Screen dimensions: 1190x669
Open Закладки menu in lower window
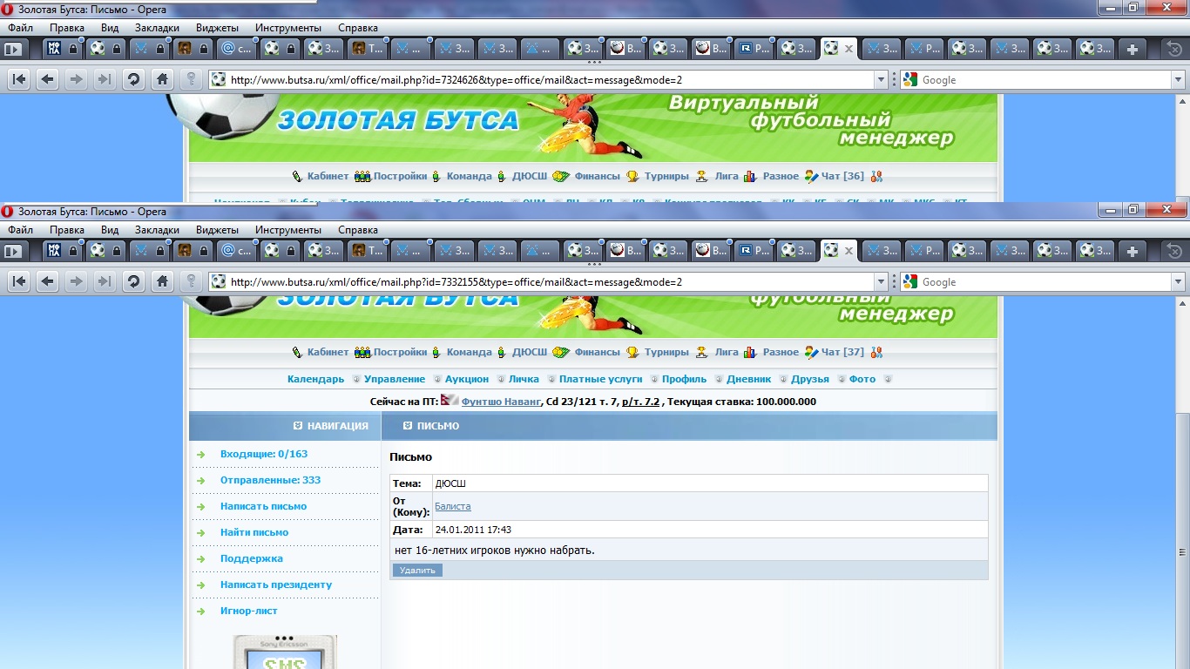coord(157,230)
